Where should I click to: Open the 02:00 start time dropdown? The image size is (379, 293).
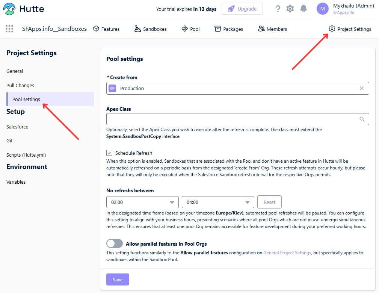142,202
